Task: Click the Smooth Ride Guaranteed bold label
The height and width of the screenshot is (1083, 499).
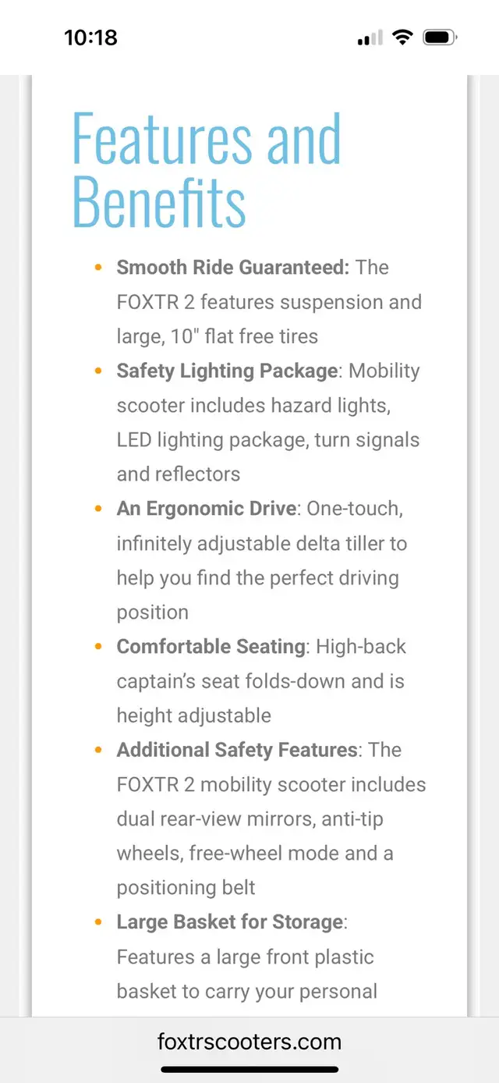Action: pos(232,268)
